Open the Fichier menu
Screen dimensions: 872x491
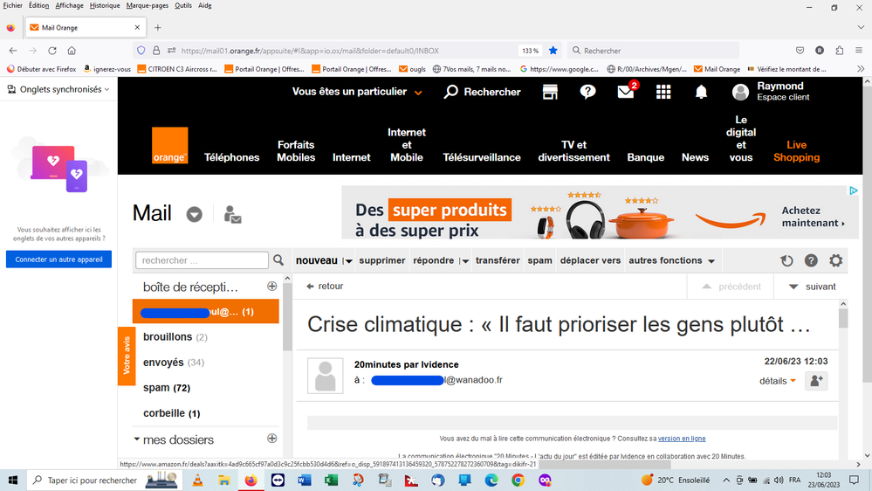(13, 5)
